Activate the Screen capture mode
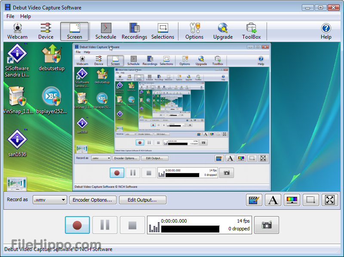This screenshot has width=344, height=257. click(74, 31)
